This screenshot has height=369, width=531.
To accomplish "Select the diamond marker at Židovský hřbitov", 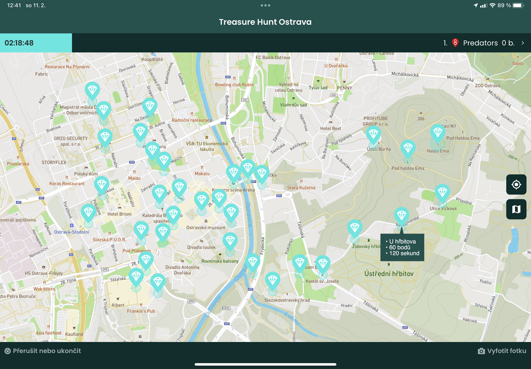I will point(355,228).
